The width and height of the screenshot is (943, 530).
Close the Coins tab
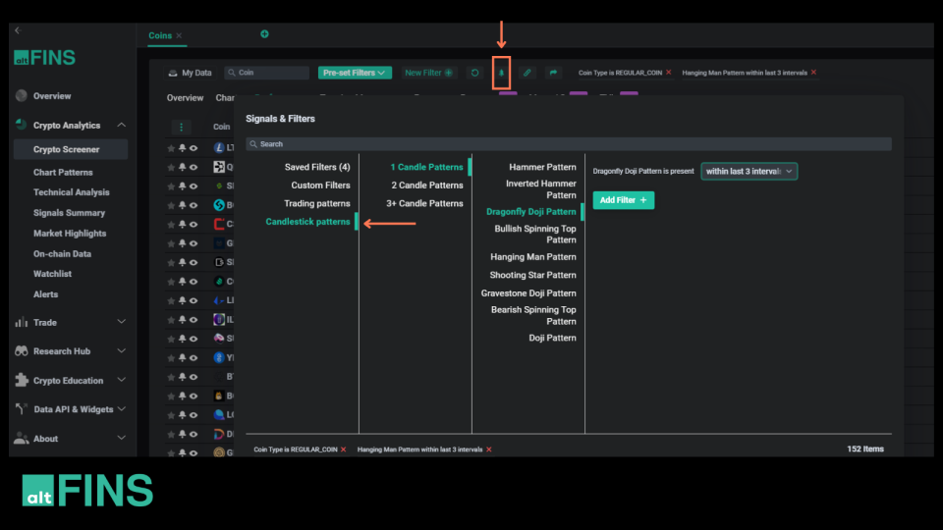tap(179, 36)
